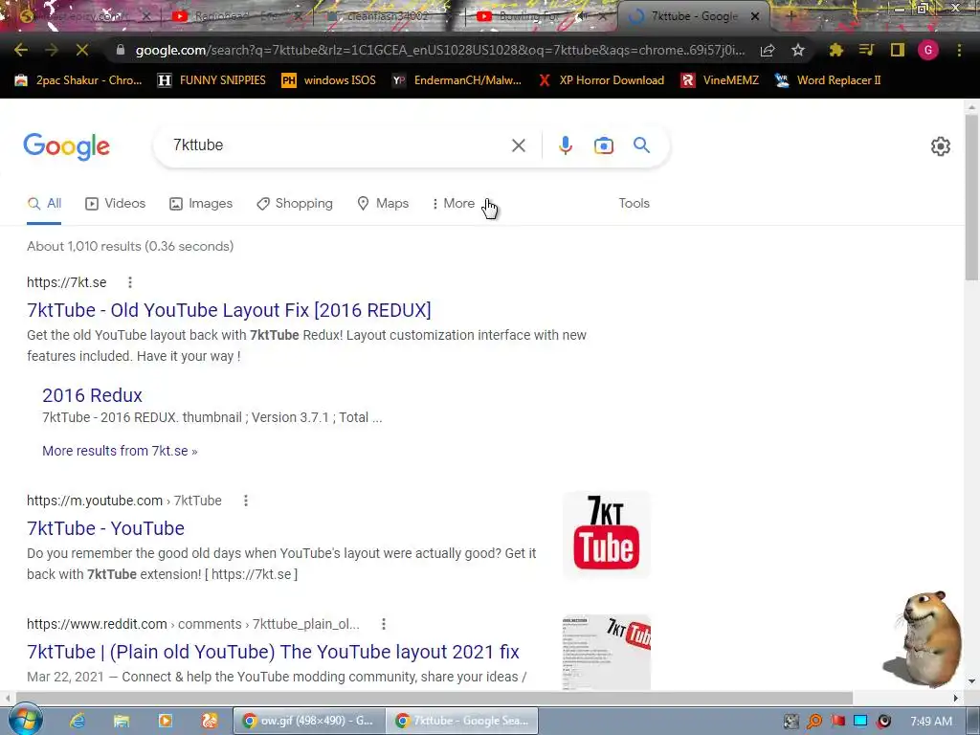
Task: Open reddit.com result options three dots
Action: pyautogui.click(x=384, y=624)
